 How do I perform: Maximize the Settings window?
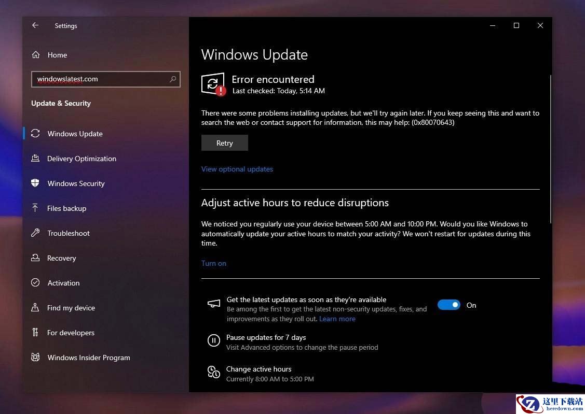coord(516,25)
